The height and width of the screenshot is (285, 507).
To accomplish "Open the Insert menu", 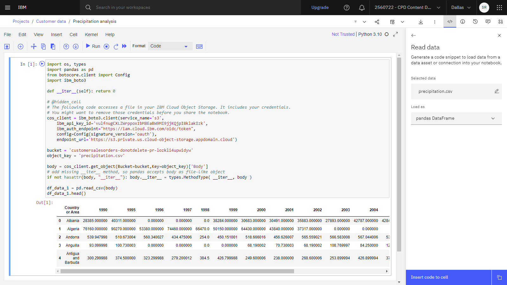I will coord(56,35).
